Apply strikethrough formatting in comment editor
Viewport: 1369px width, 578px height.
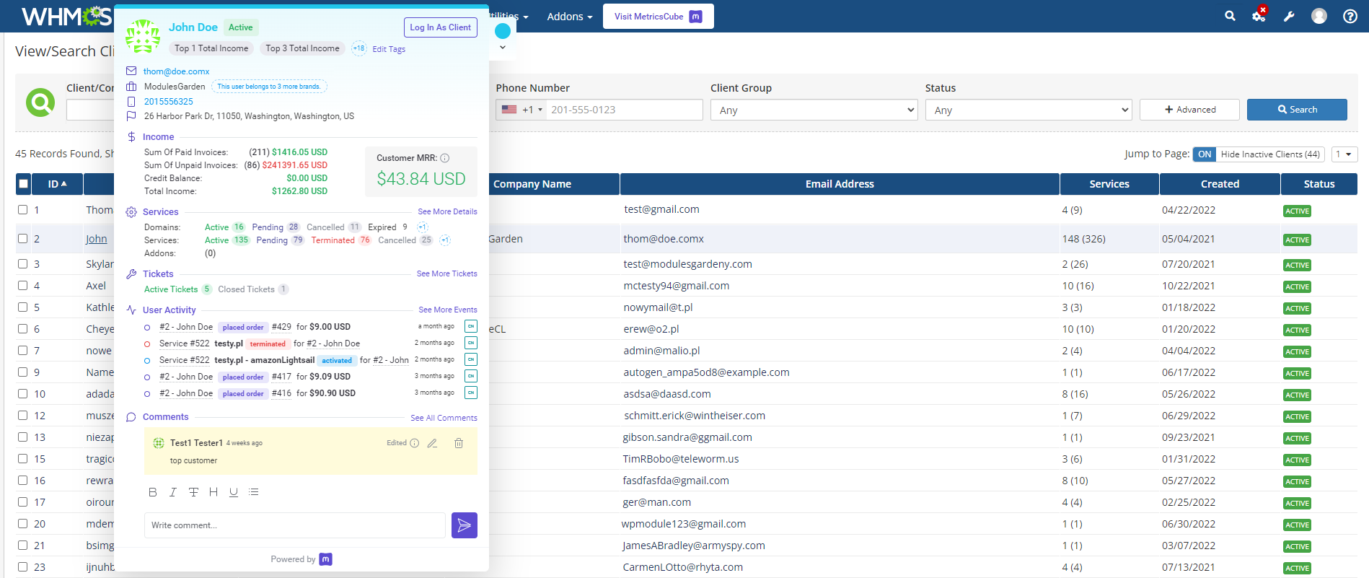[x=193, y=492]
